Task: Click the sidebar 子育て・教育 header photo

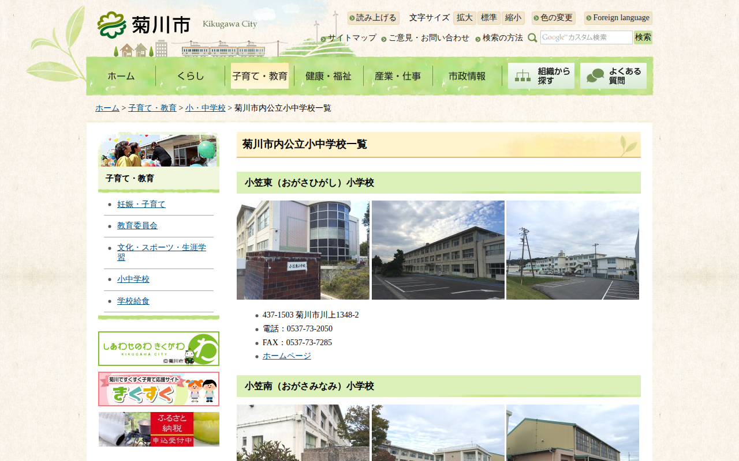Action: pos(159,150)
